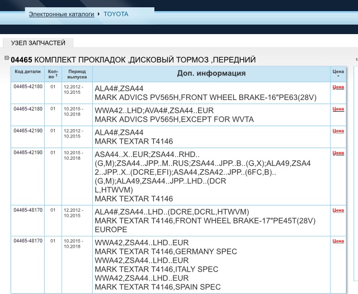The height and width of the screenshot is (294, 358).
Task: Click text MARK TEXTAR T4146,SPAIN SPEC
Action: pyautogui.click(x=158, y=287)
